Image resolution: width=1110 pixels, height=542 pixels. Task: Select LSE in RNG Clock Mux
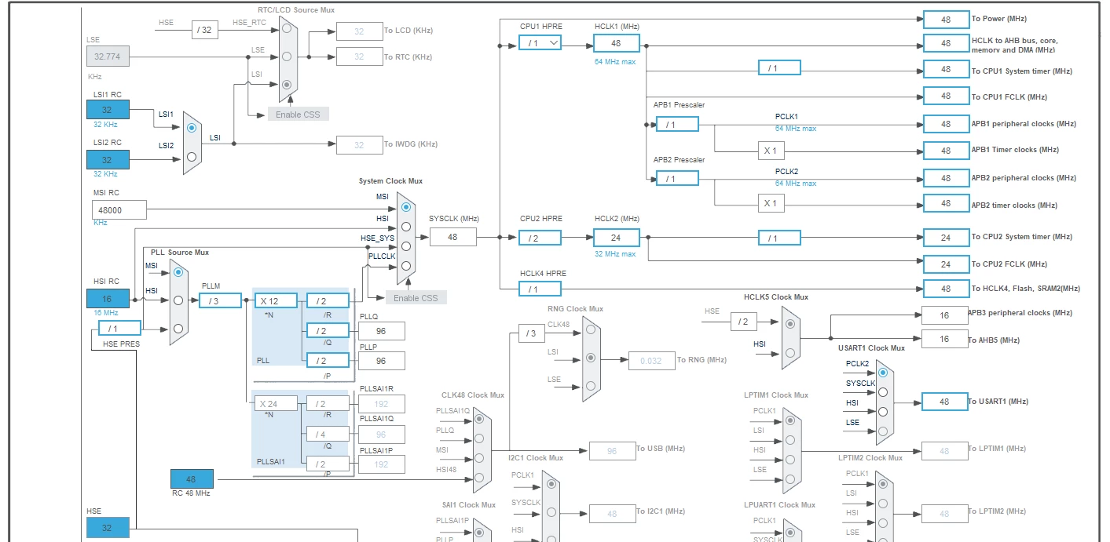point(591,385)
